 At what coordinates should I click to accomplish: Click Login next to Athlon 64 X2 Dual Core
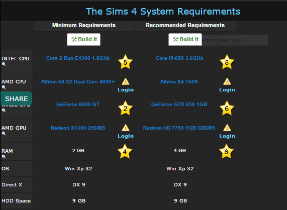click(126, 90)
